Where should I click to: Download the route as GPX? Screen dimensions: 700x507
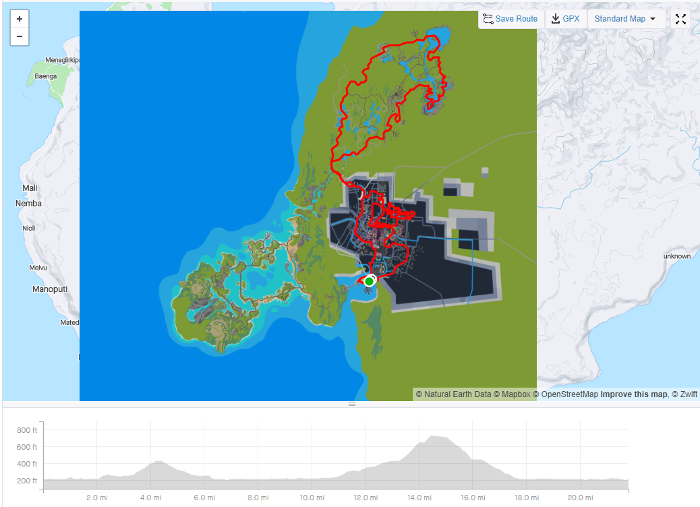coord(565,19)
